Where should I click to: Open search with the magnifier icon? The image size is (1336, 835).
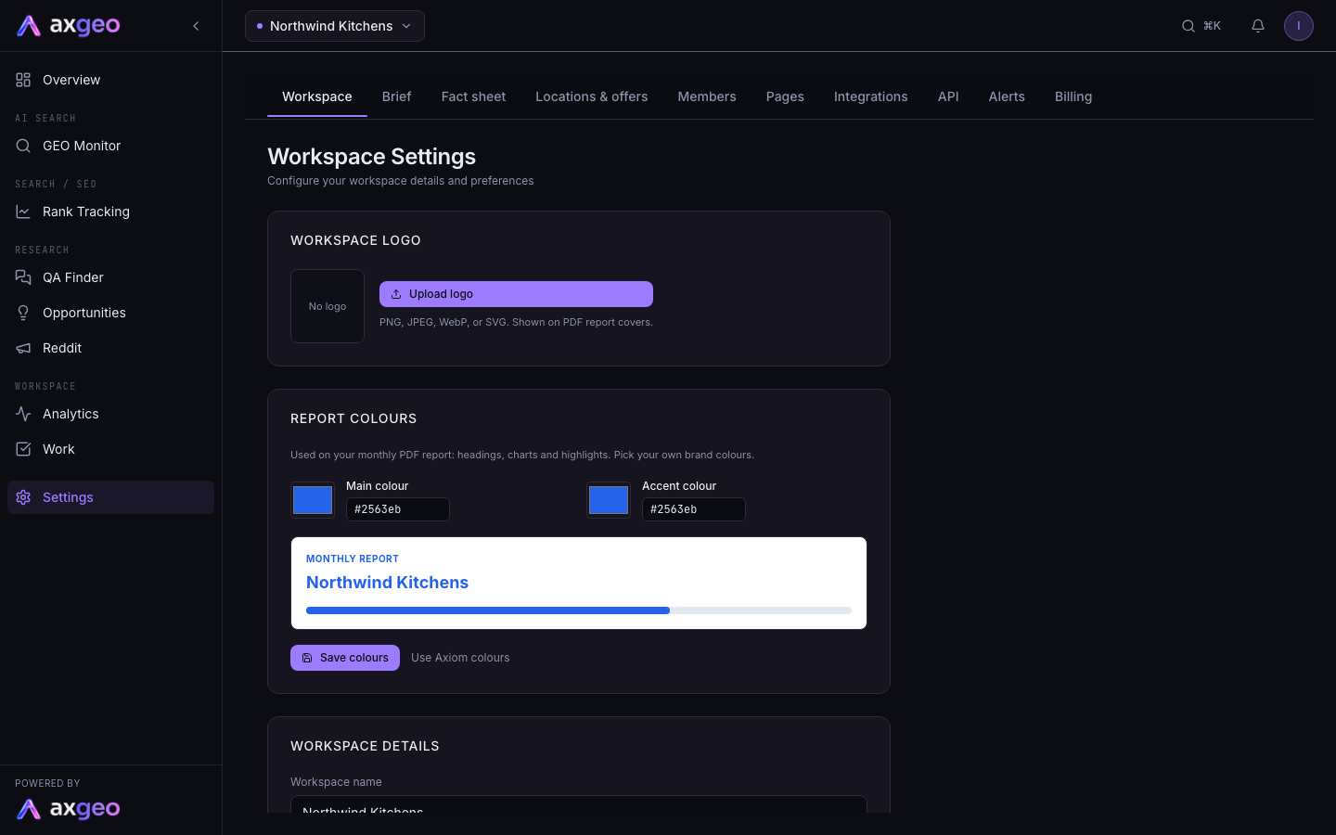tap(1188, 26)
